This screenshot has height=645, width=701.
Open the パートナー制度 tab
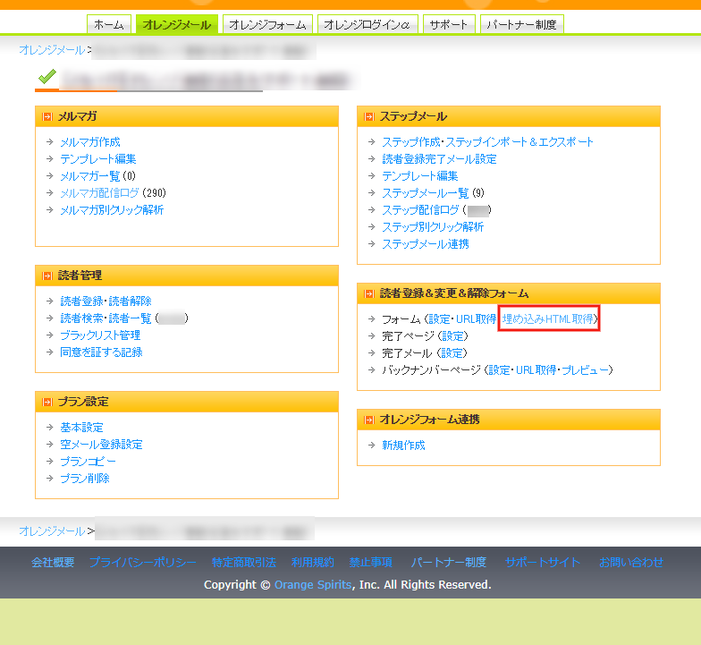coord(522,24)
